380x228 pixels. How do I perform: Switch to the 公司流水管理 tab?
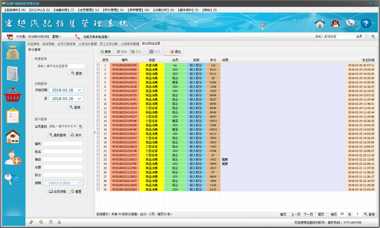[x=88, y=44]
